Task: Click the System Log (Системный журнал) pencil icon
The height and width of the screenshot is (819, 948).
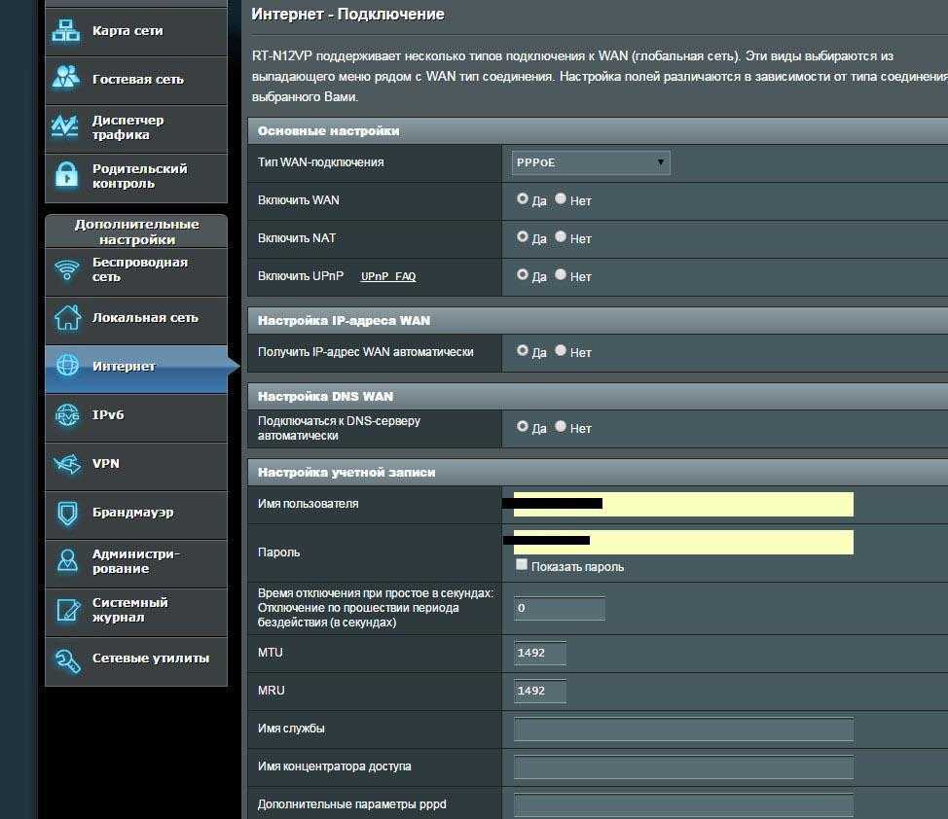Action: pyautogui.click(x=68, y=609)
